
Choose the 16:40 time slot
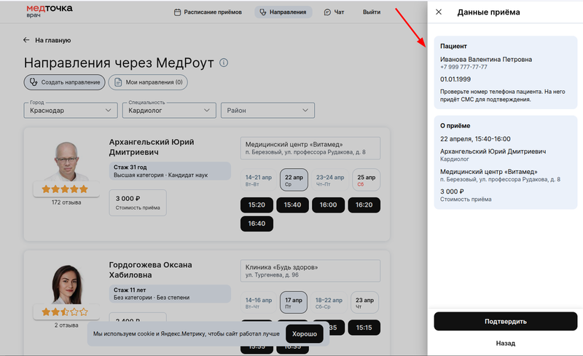point(257,224)
